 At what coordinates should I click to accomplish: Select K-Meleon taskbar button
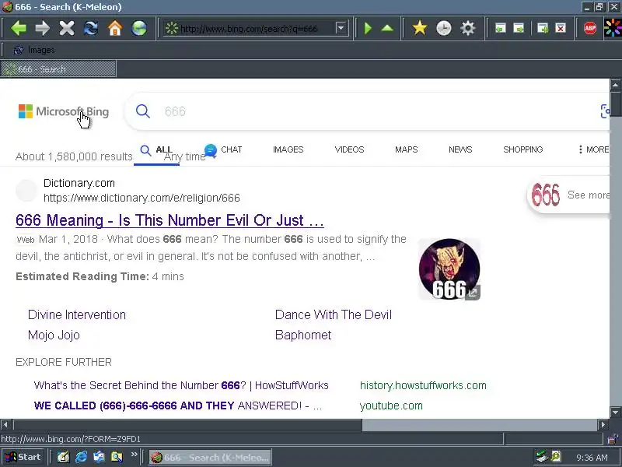(x=210, y=458)
